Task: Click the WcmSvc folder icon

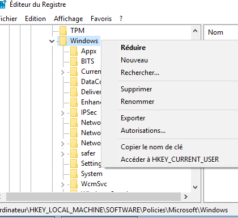Action: pos(74,184)
